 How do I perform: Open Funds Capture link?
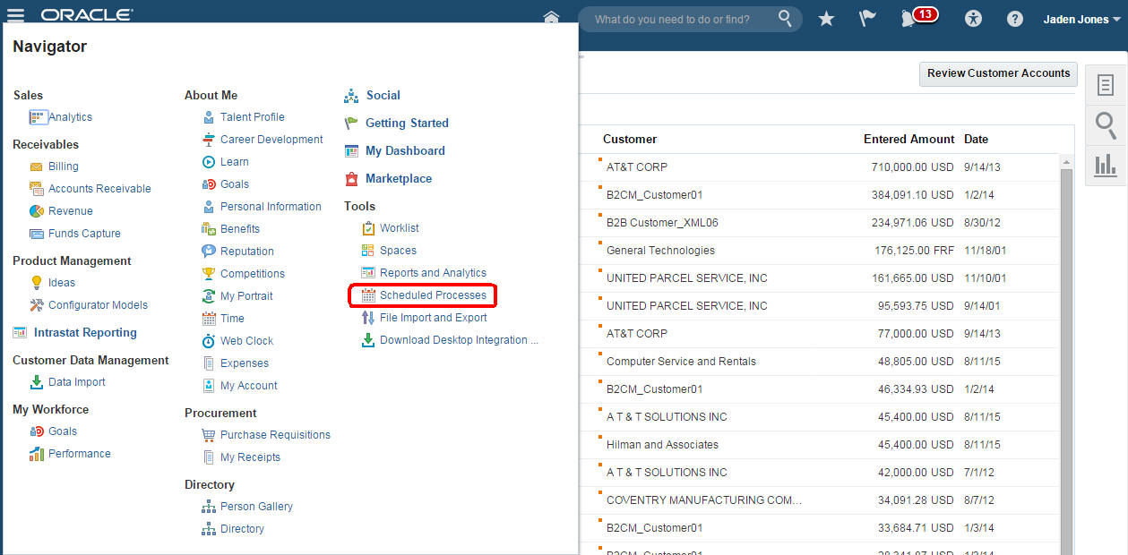point(84,234)
